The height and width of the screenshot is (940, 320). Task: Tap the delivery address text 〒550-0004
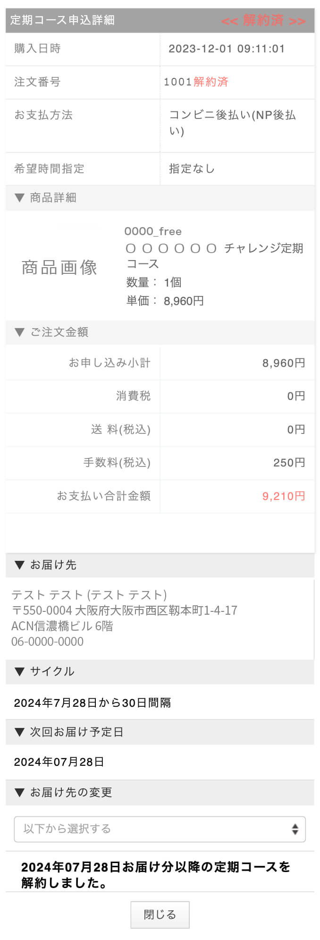(125, 610)
